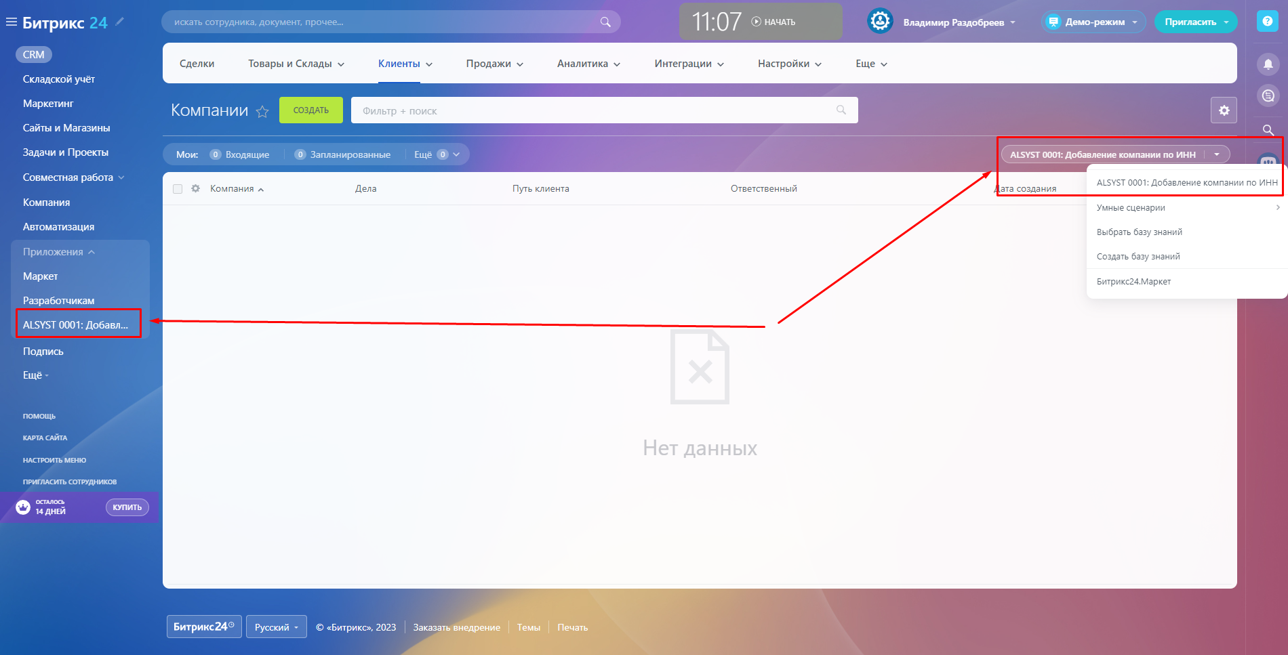Click Заказать внедрение link in footer
Image resolution: width=1288 pixels, height=655 pixels.
457,627
